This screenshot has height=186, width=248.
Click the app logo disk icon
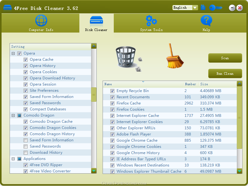(x=7, y=7)
